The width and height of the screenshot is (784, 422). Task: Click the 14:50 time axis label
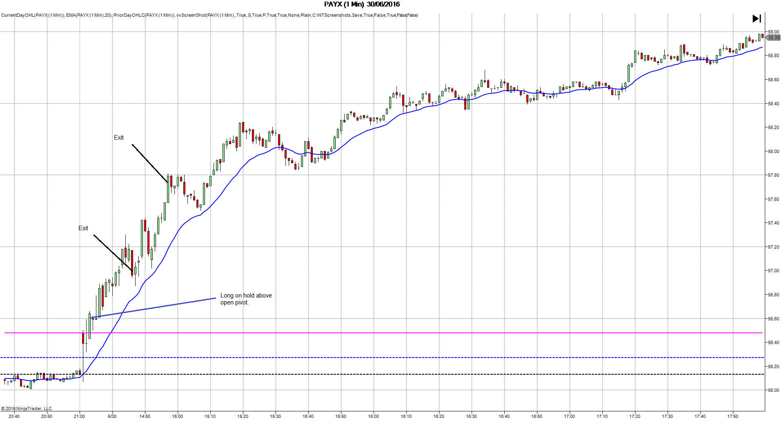click(x=145, y=416)
